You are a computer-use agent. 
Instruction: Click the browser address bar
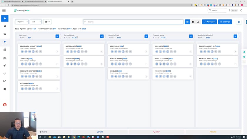click(x=101, y=5)
